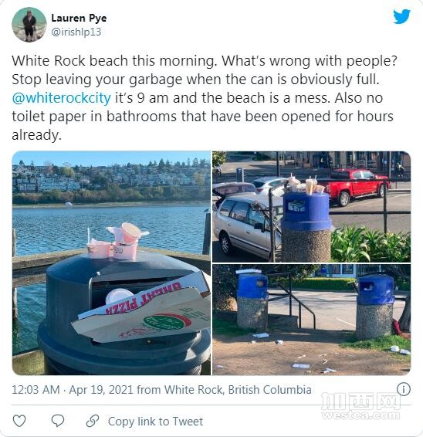Screen dimensions: 423x437
Task: Click the Twitter bird logo
Action: coord(402,16)
